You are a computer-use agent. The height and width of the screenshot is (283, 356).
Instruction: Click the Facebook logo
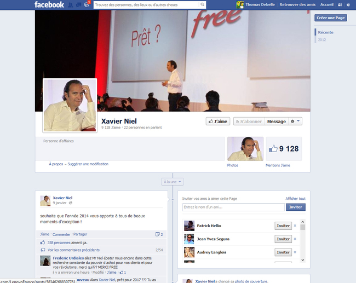point(49,4)
